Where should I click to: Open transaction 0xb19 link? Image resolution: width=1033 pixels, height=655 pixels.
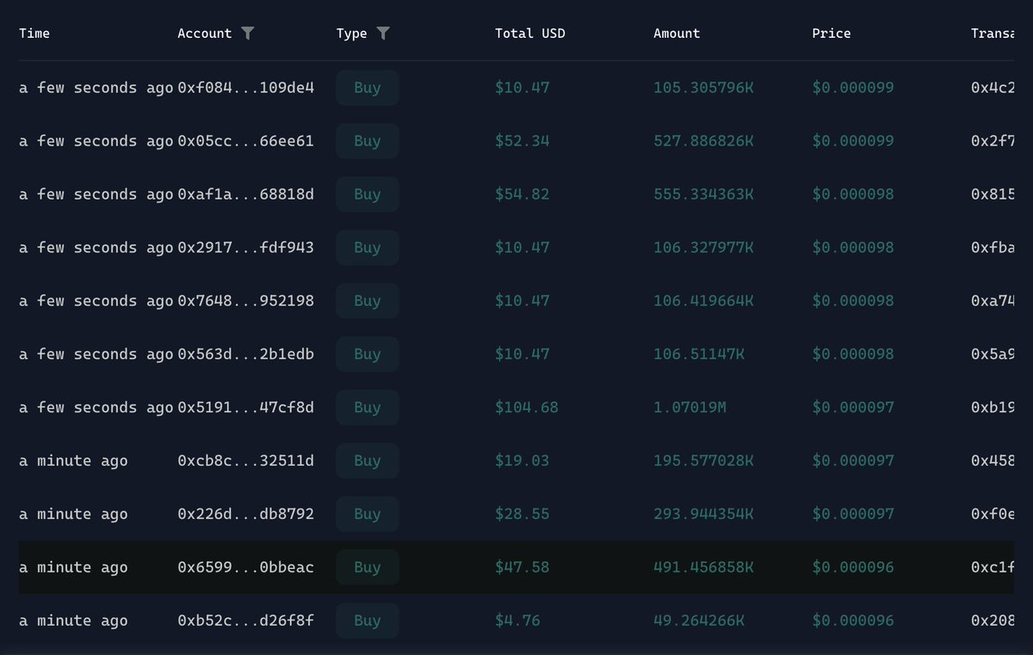[993, 408]
